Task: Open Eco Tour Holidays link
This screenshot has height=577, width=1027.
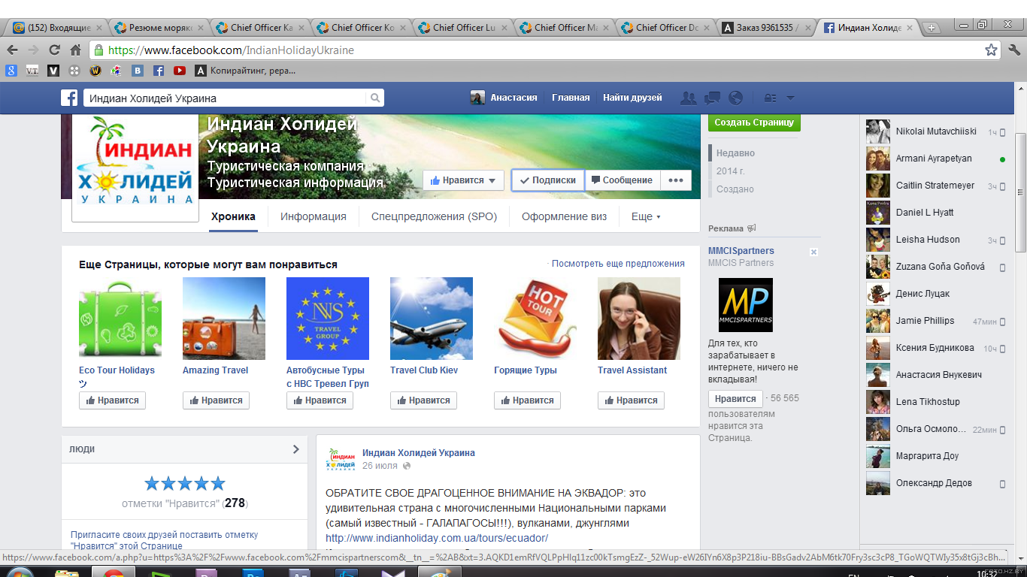Action: [x=117, y=370]
